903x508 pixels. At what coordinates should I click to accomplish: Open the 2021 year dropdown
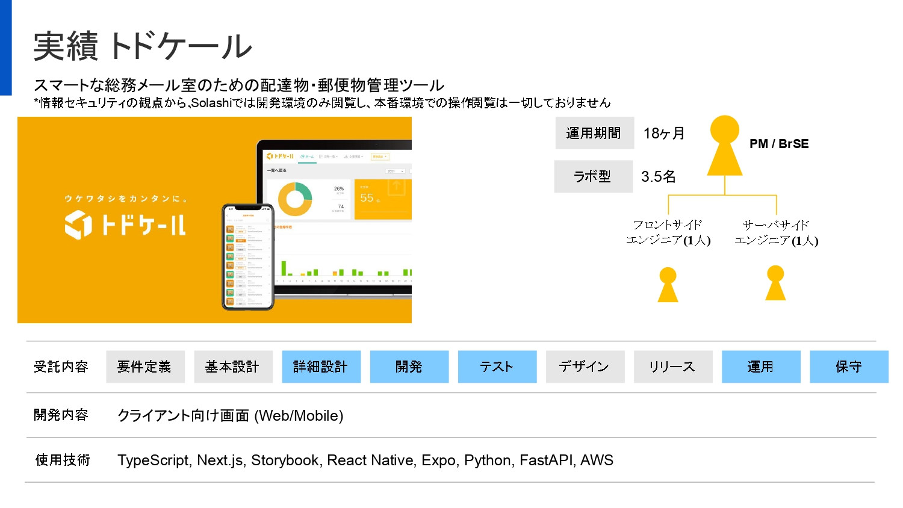[396, 171]
